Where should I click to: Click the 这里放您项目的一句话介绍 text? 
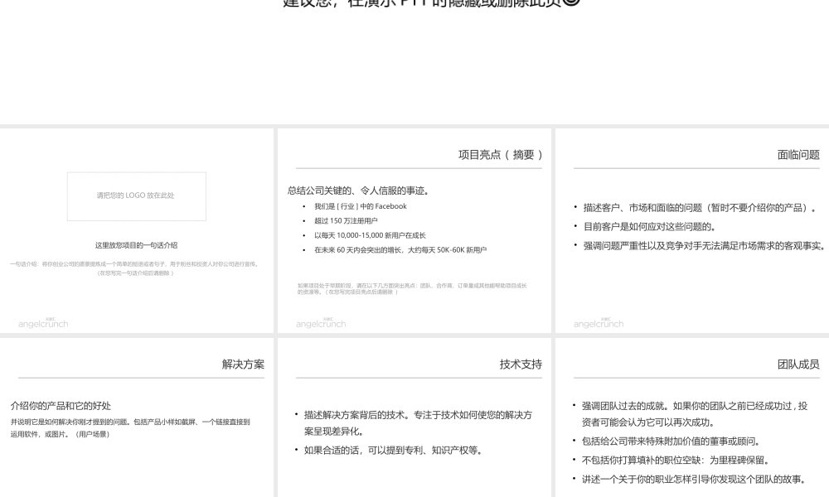pyautogui.click(x=136, y=245)
